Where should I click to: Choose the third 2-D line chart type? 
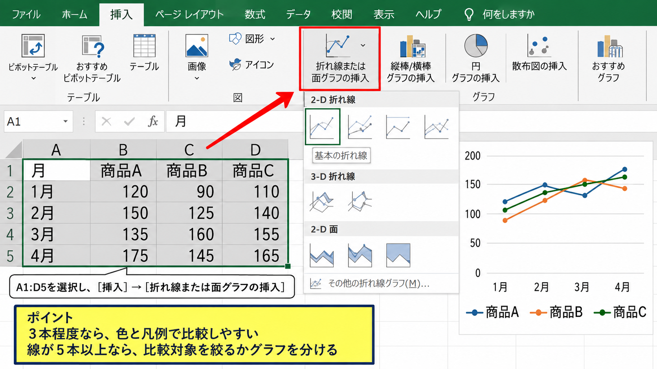pyautogui.click(x=398, y=127)
